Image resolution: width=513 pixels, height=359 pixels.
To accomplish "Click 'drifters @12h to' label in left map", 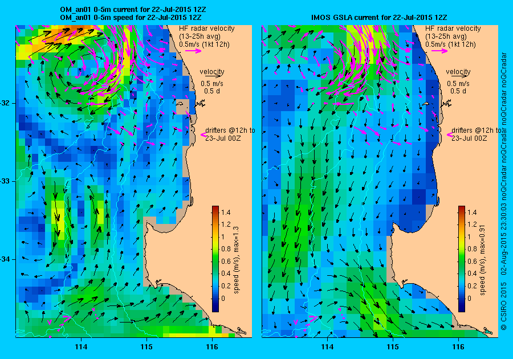I will click(x=230, y=130).
